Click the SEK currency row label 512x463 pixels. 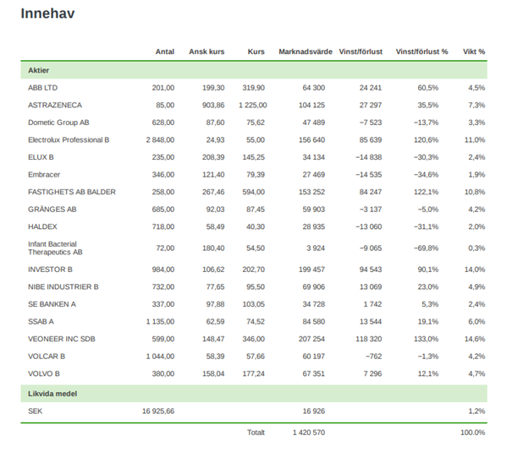point(35,411)
